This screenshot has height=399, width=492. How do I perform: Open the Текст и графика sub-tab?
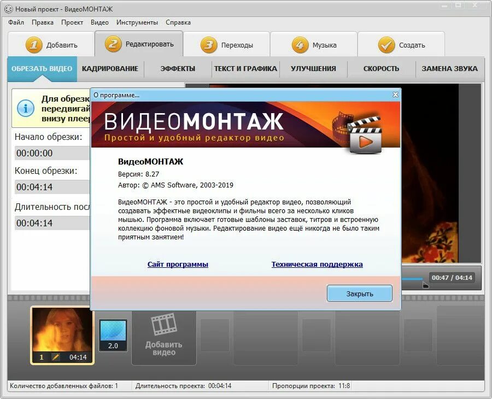[245, 68]
